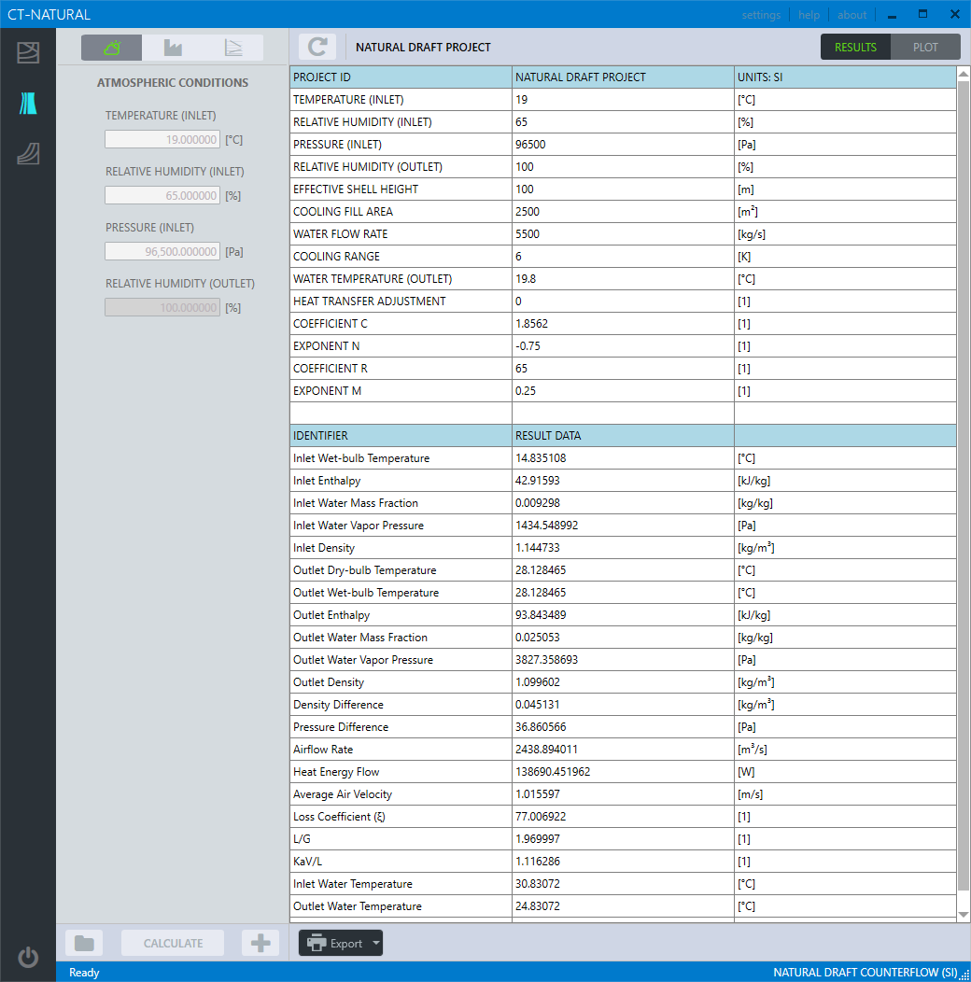The image size is (971, 982).
Task: Select 'Airflow Rate' row label
Action: (323, 749)
